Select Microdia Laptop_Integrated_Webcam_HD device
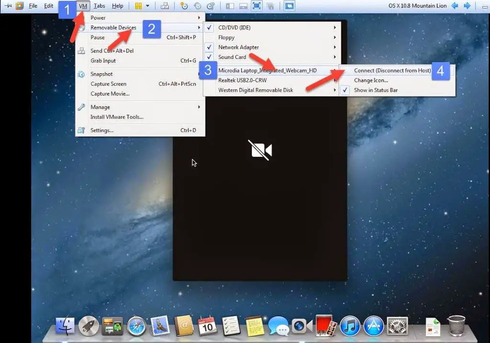 pyautogui.click(x=271, y=70)
